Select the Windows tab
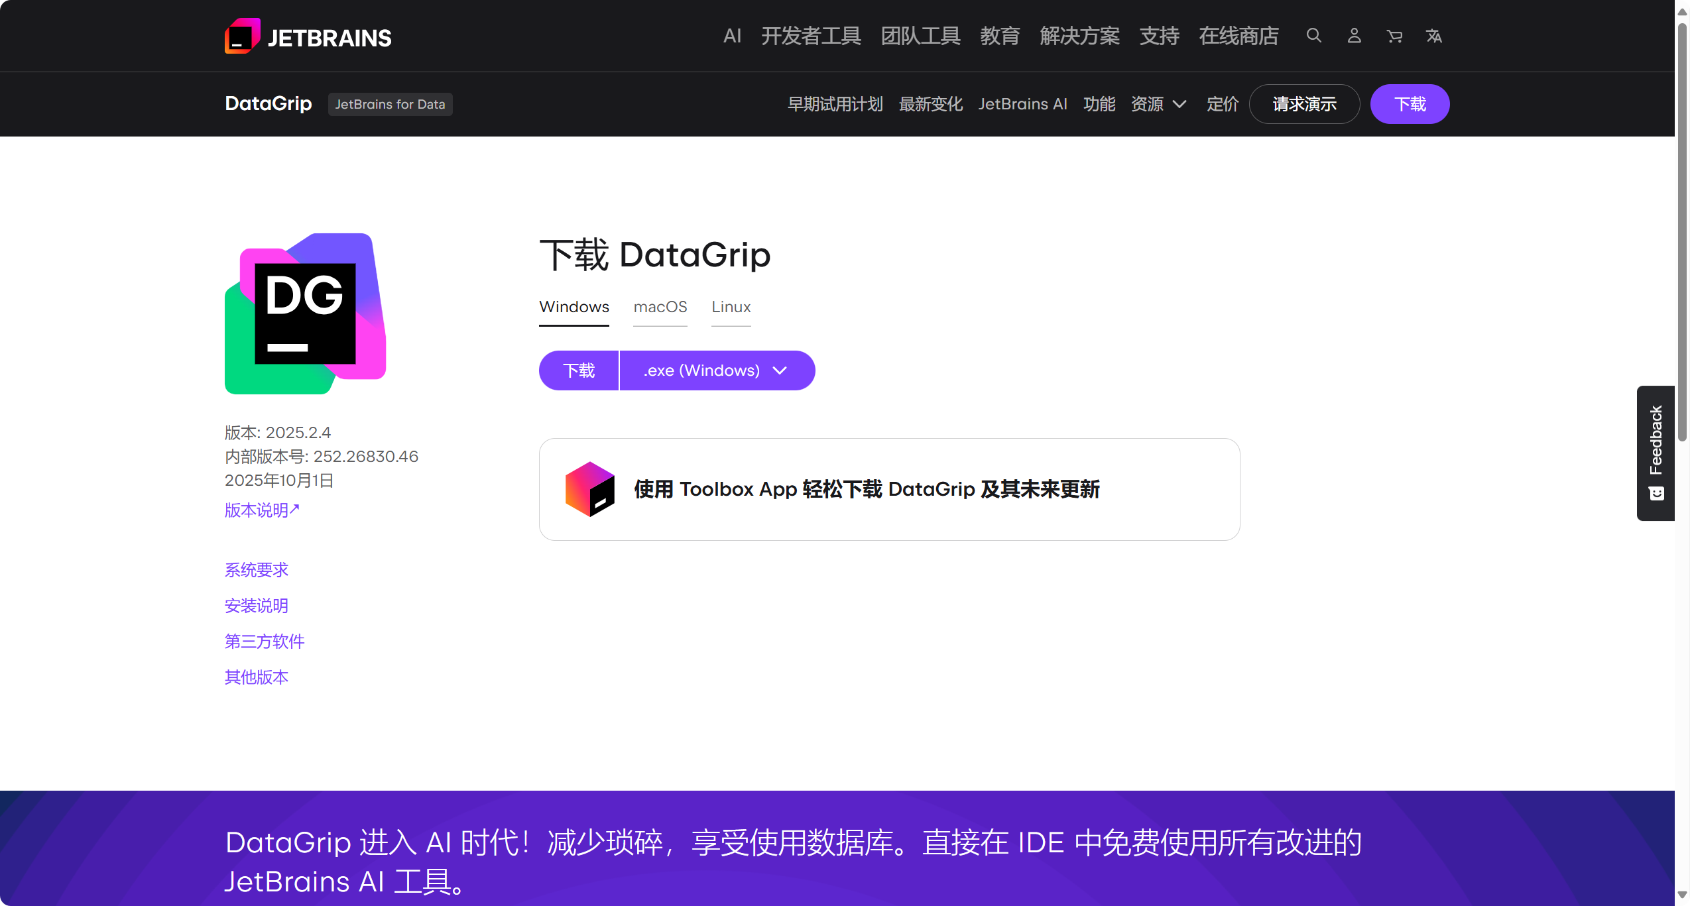Viewport: 1690px width, 906px height. (x=573, y=307)
